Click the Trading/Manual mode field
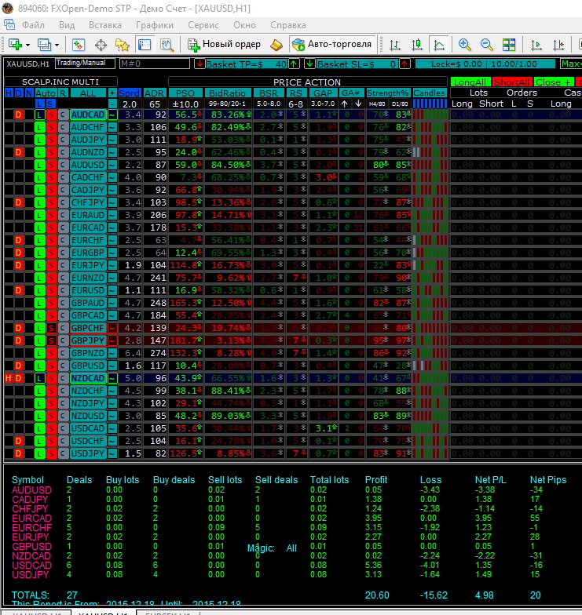Image resolution: width=582 pixels, height=615 pixels. coord(85,63)
